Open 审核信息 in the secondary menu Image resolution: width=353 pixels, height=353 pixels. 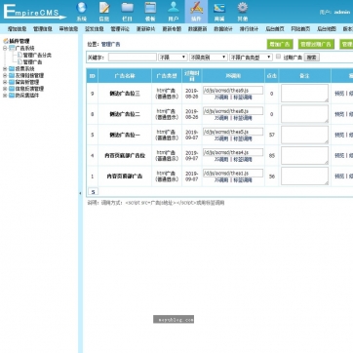coord(68,29)
